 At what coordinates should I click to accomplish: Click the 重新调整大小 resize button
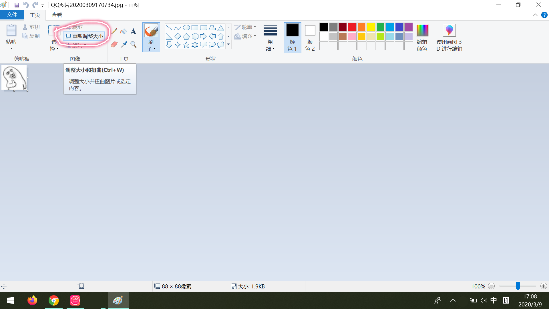coord(84,36)
